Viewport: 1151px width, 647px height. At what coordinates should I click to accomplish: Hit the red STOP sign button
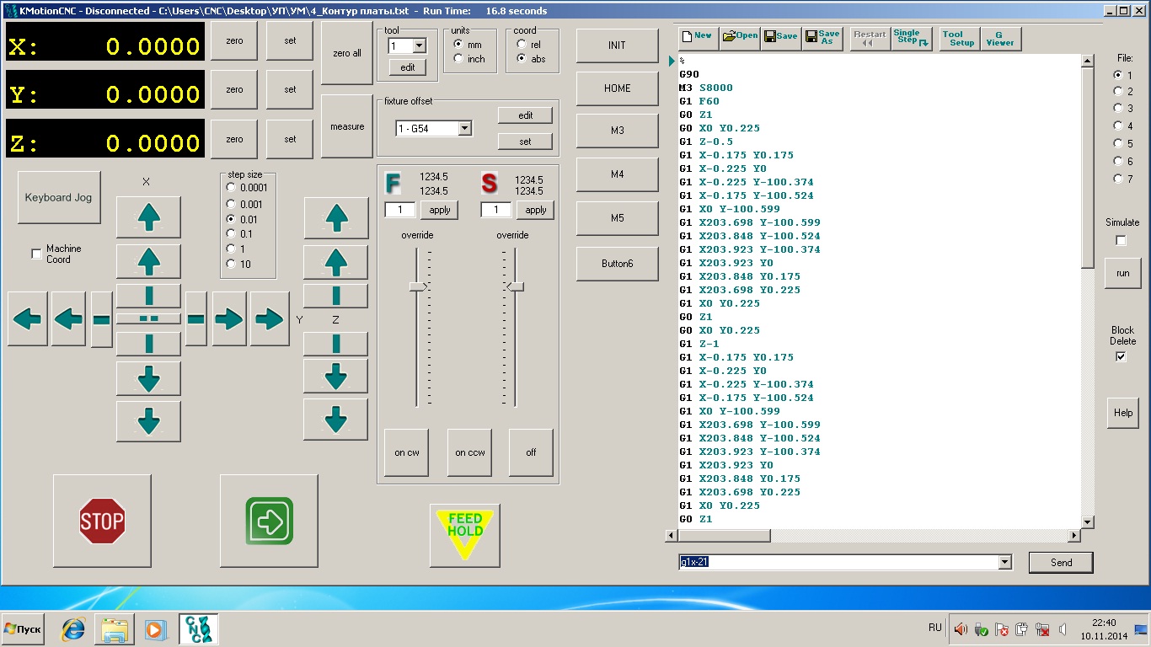(x=102, y=520)
